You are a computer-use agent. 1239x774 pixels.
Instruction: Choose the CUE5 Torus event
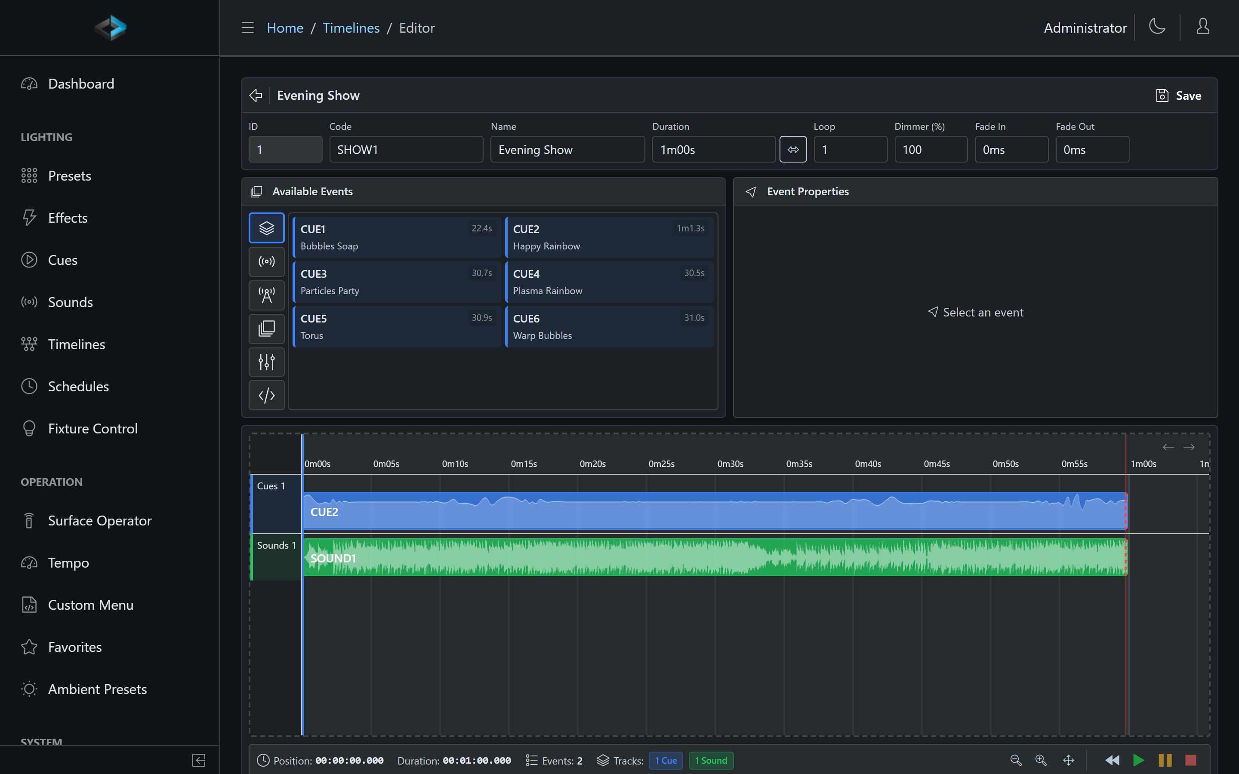click(397, 327)
